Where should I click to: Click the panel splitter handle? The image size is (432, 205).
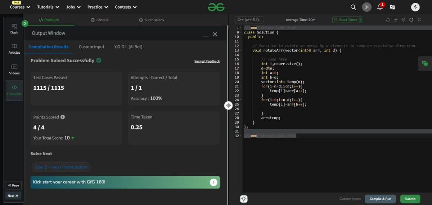pyautogui.click(x=228, y=106)
